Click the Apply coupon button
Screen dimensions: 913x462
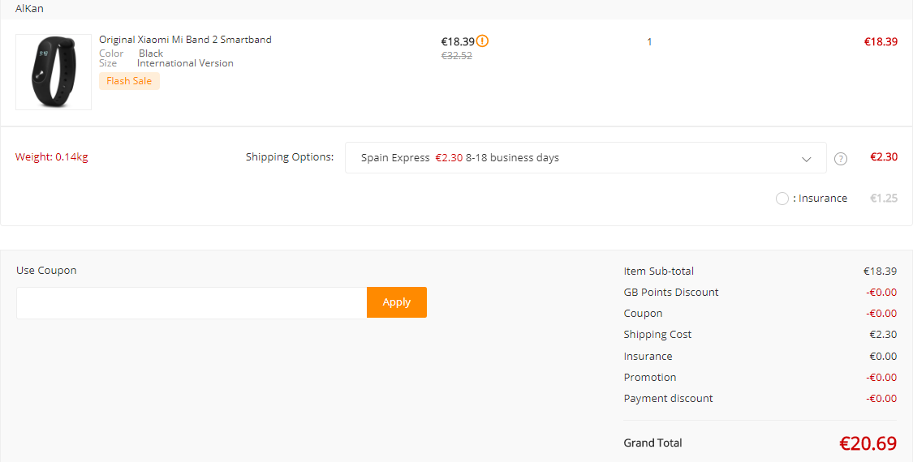(397, 302)
